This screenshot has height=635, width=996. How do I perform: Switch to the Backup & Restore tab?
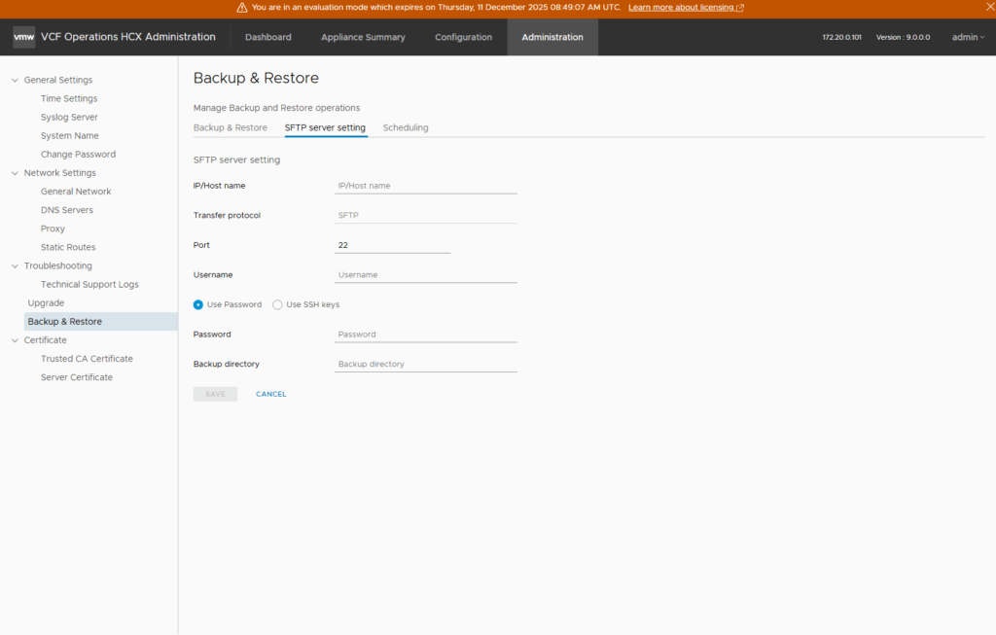230,127
